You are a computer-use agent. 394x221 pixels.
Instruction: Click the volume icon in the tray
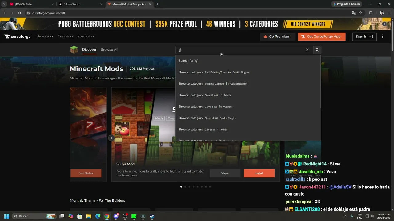372,216
